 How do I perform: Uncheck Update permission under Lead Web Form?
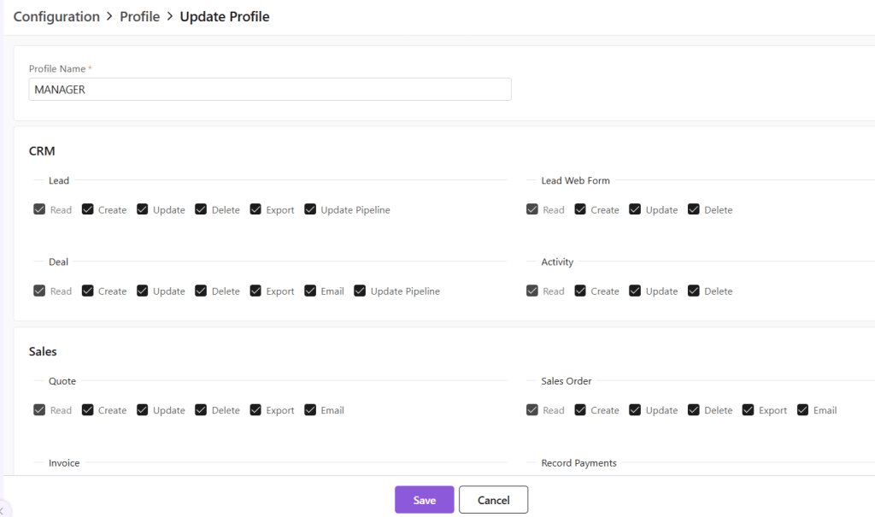[635, 209]
